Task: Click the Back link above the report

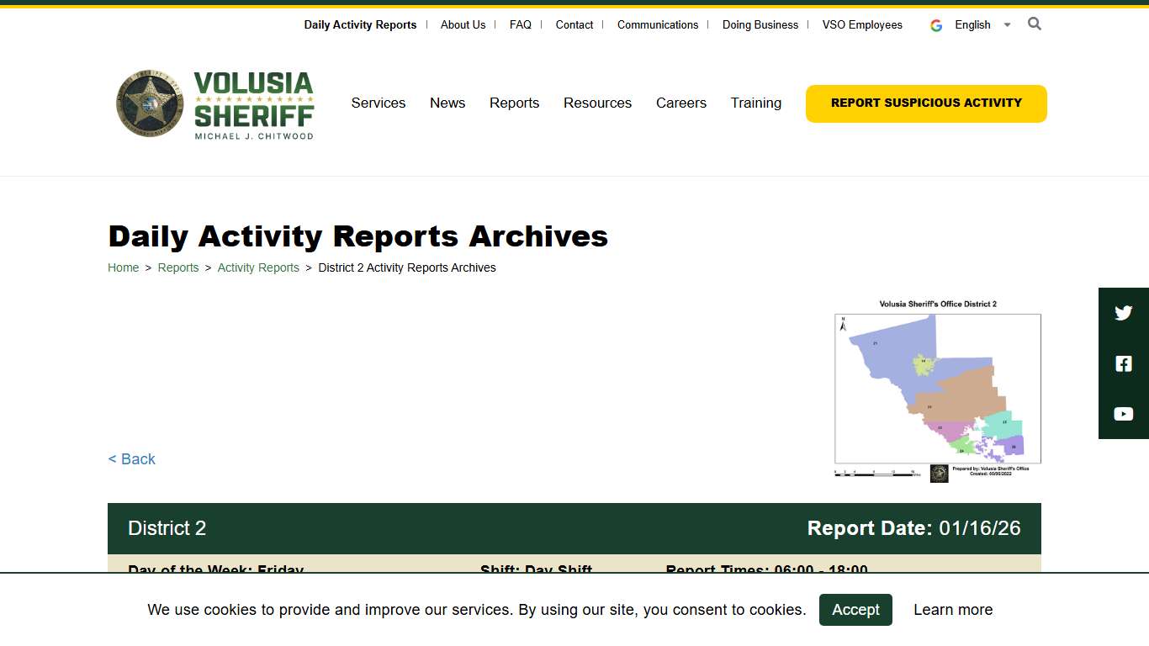Action: pos(131,458)
